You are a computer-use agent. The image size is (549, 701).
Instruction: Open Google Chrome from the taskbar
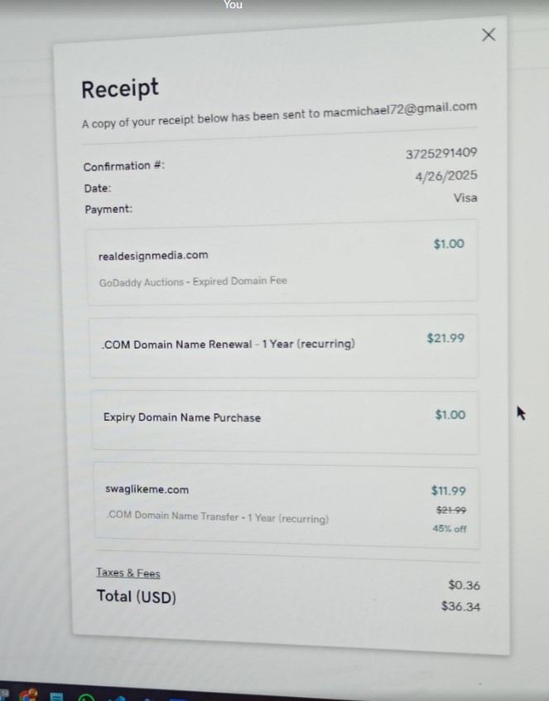[27, 696]
